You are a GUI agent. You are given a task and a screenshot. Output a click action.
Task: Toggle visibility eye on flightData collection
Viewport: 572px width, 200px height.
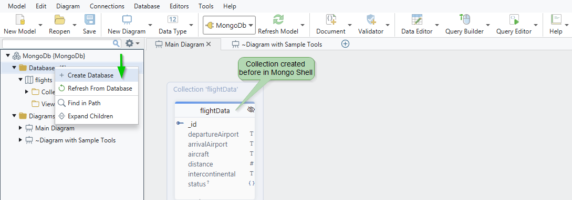click(251, 109)
